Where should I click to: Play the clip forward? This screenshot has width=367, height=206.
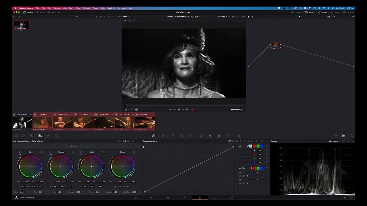[x=183, y=109]
